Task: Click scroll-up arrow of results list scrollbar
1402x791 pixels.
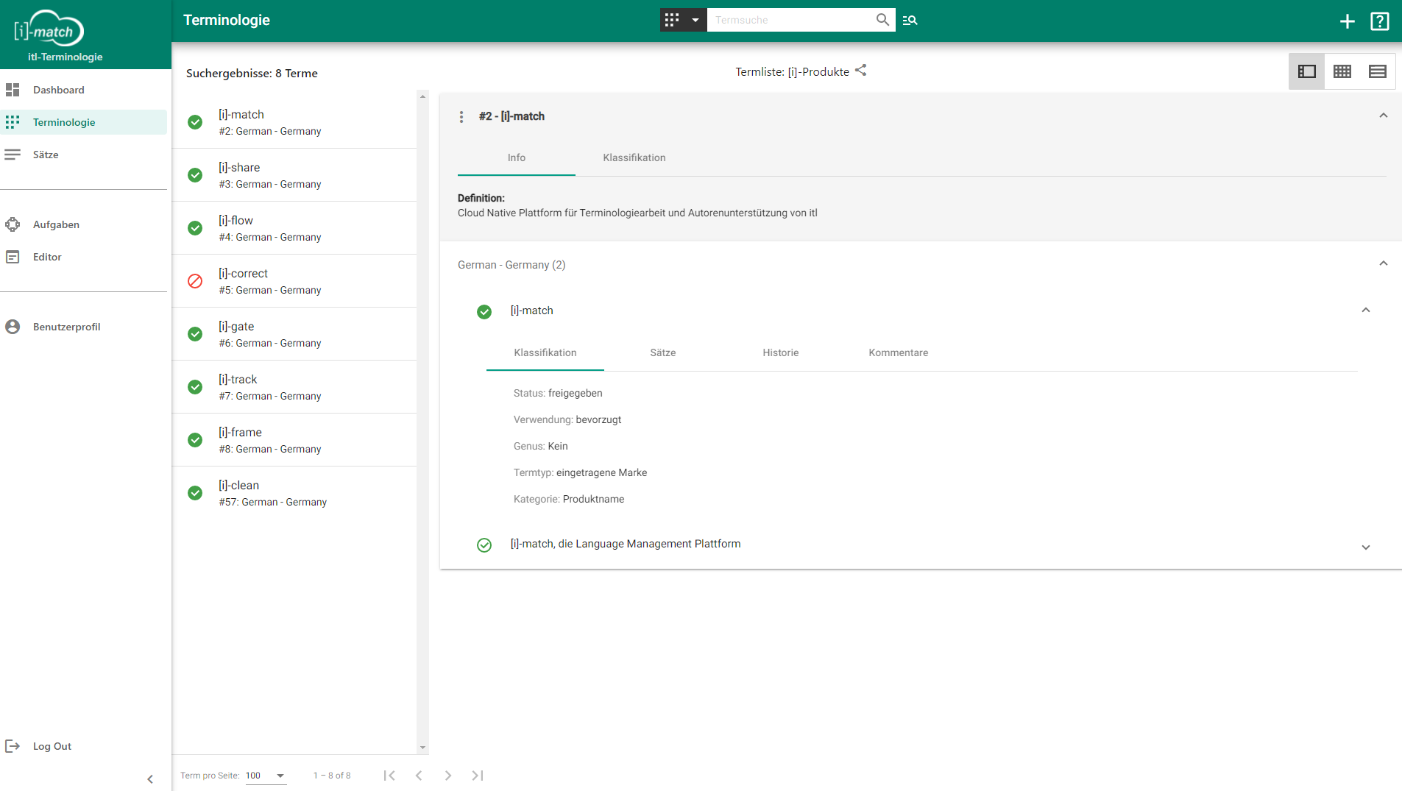Action: click(422, 96)
